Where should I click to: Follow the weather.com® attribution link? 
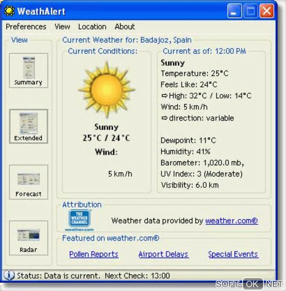[232, 221]
